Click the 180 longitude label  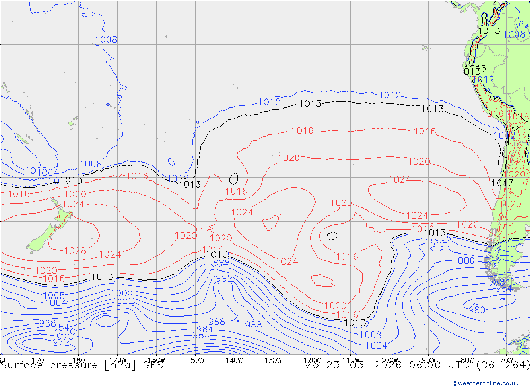point(79,360)
